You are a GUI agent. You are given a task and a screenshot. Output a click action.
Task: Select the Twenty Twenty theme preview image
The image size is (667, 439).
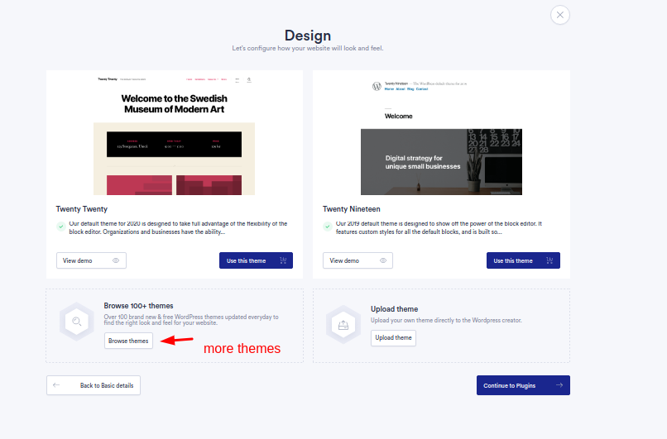point(174,133)
